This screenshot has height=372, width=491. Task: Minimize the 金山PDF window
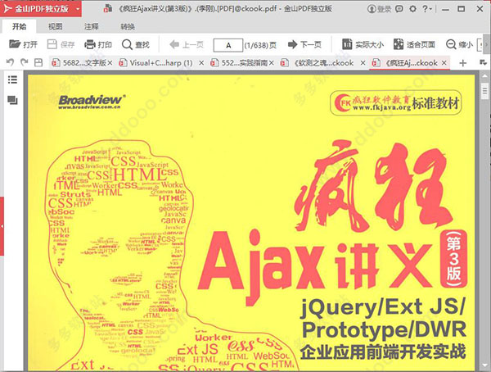(445, 9)
